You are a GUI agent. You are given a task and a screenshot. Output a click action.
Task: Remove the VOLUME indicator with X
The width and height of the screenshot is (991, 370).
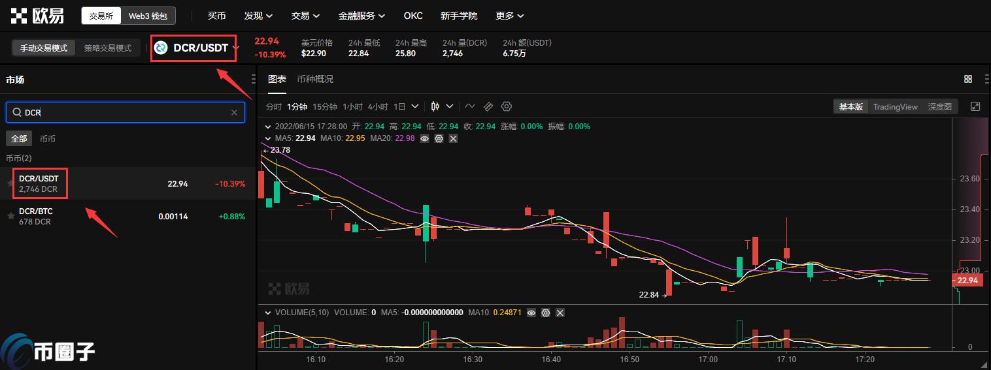click(x=560, y=313)
